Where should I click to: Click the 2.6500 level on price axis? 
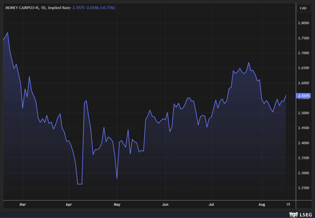(x=303, y=68)
